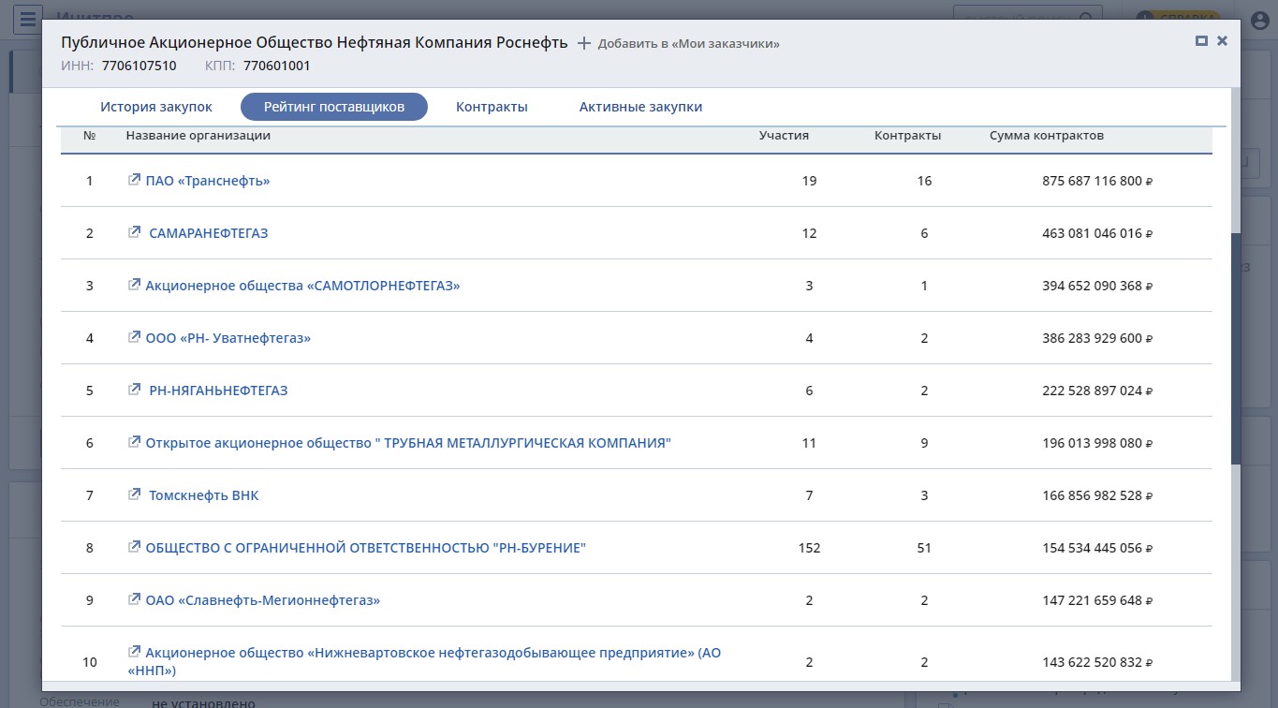The image size is (1278, 708).
Task: Click the plus icon to add customer
Action: coord(584,43)
